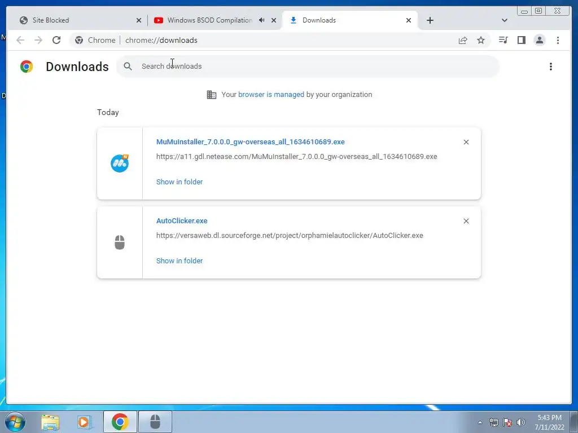Viewport: 578px width, 433px height.
Task: Click the "Downloads" page title
Action: coord(77,67)
